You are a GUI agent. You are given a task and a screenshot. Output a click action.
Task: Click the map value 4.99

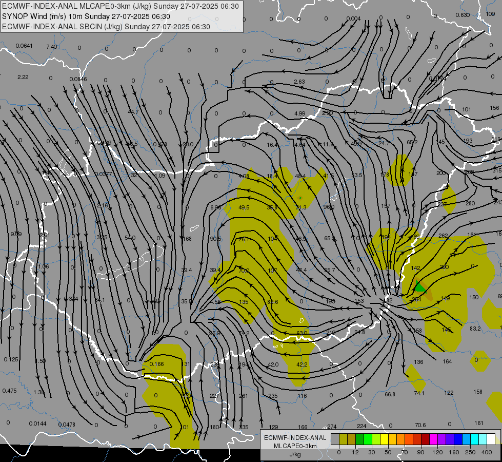point(299,113)
